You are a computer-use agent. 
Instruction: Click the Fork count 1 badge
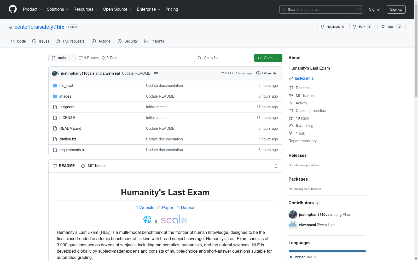[369, 27]
